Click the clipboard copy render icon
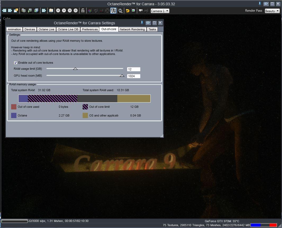Screen dimensions: 282x228 pos(24,11)
